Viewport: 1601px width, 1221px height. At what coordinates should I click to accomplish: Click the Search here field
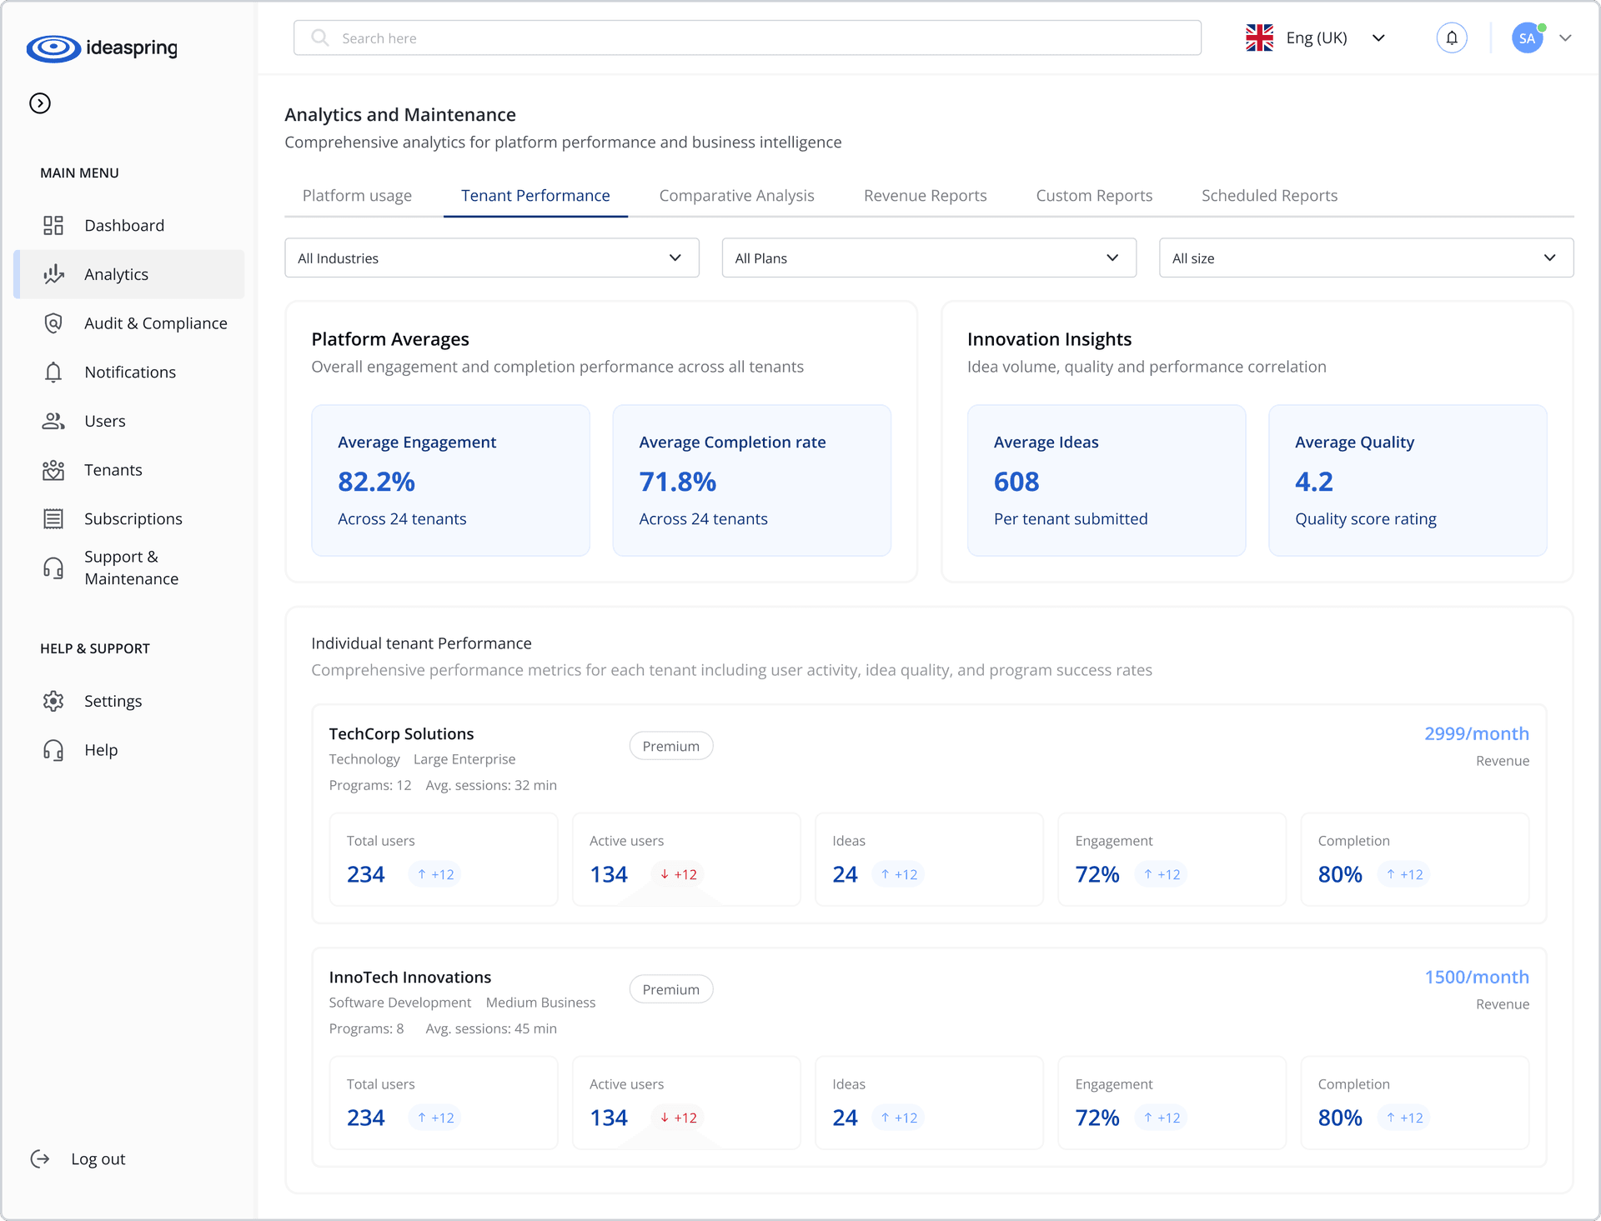point(746,38)
